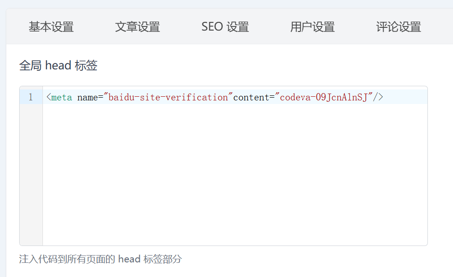Screen dimensions: 453x277
Task: Place cursor on the green meta tag name
Action: coord(62,97)
